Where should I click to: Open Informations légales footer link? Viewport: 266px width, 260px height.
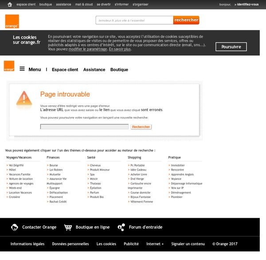27,244
